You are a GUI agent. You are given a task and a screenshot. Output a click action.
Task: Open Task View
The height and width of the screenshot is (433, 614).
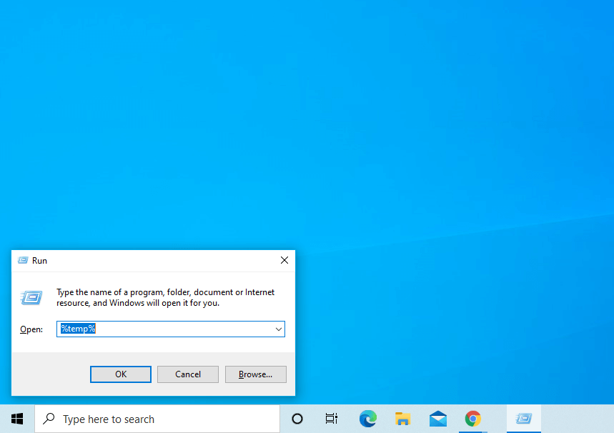pyautogui.click(x=331, y=419)
